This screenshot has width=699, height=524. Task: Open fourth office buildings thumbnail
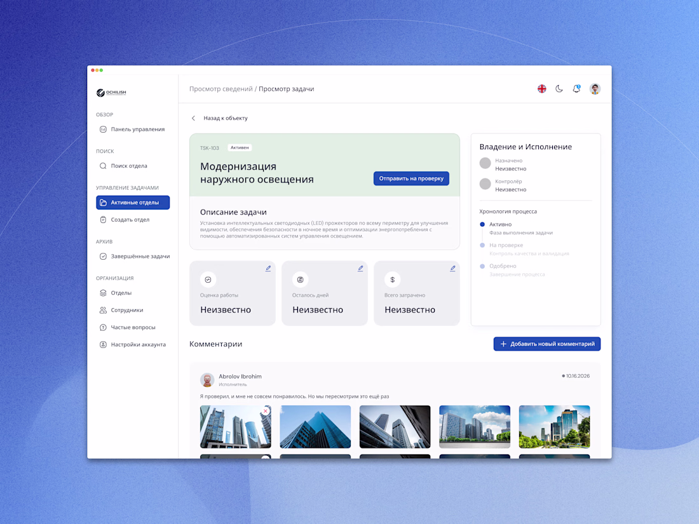point(475,426)
